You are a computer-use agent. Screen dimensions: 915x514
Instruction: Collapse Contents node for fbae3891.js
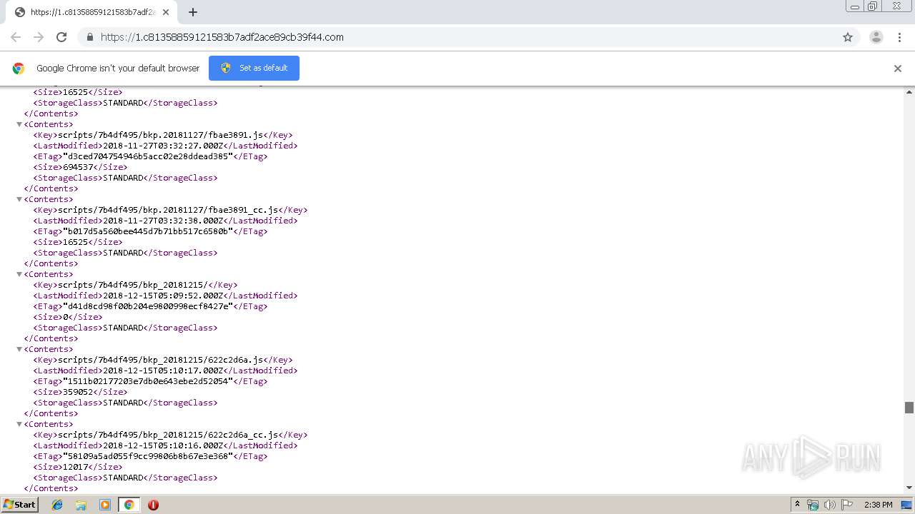19,124
